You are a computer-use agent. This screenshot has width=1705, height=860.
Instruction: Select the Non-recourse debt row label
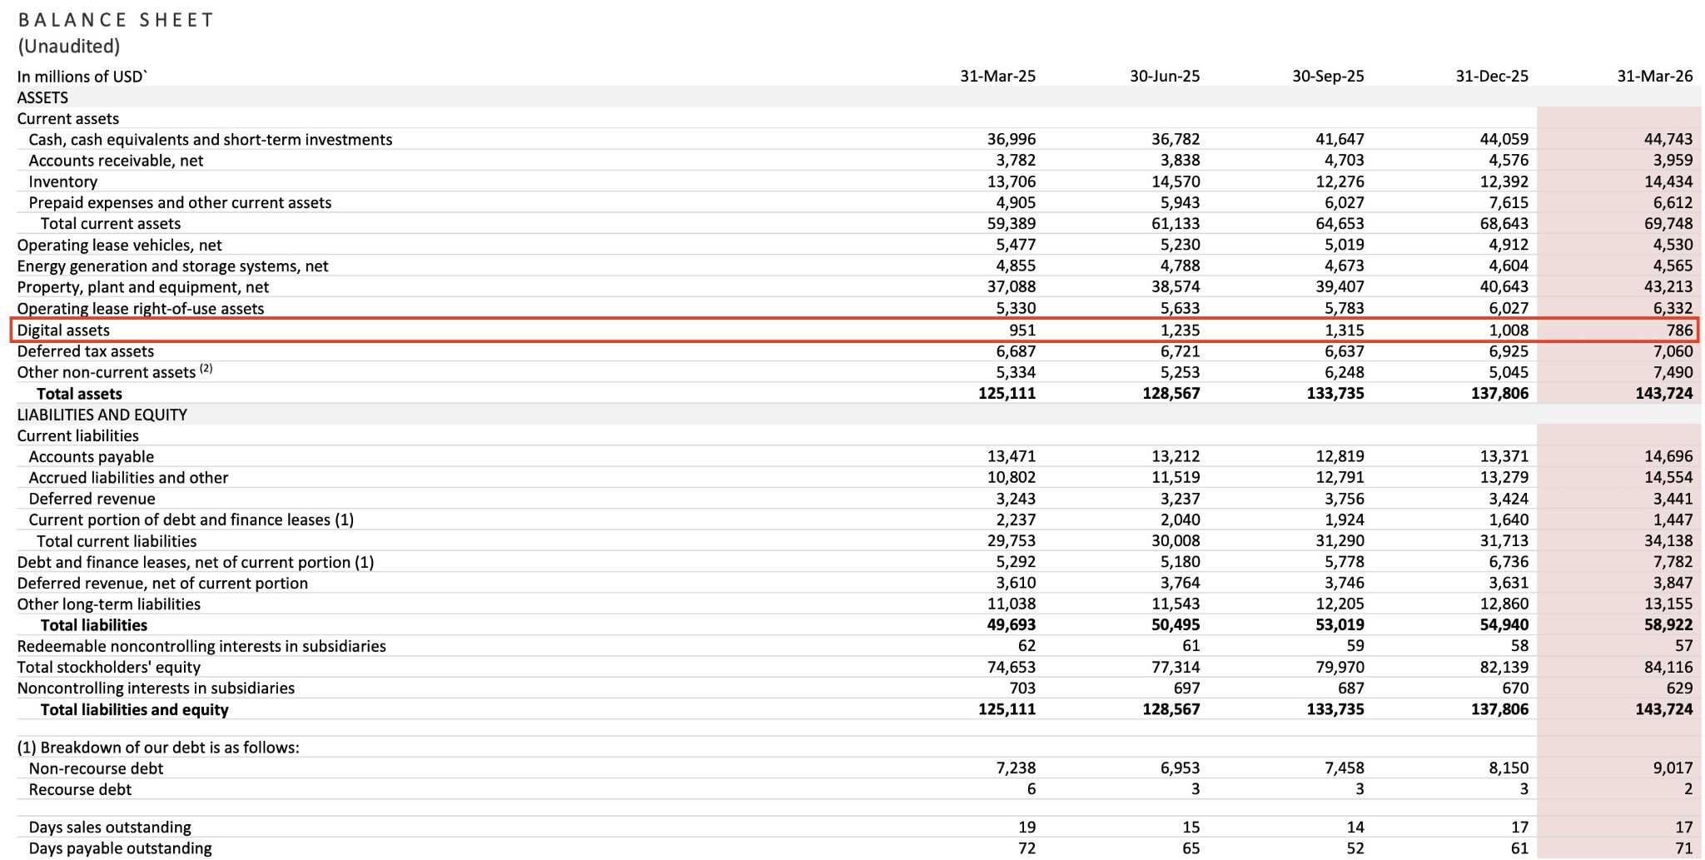pyautogui.click(x=96, y=769)
